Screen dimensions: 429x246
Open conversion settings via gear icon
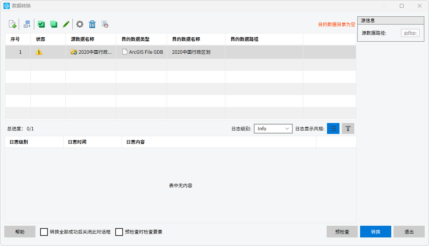point(80,24)
